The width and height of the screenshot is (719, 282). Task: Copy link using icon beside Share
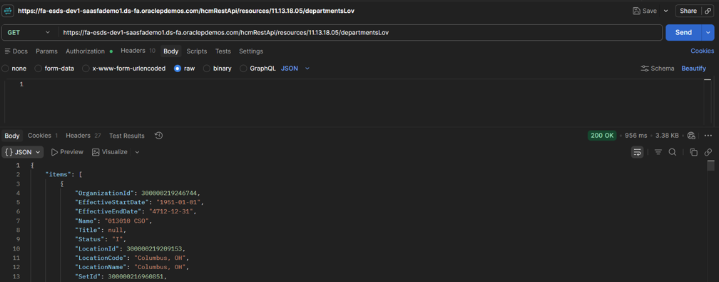[x=708, y=11]
